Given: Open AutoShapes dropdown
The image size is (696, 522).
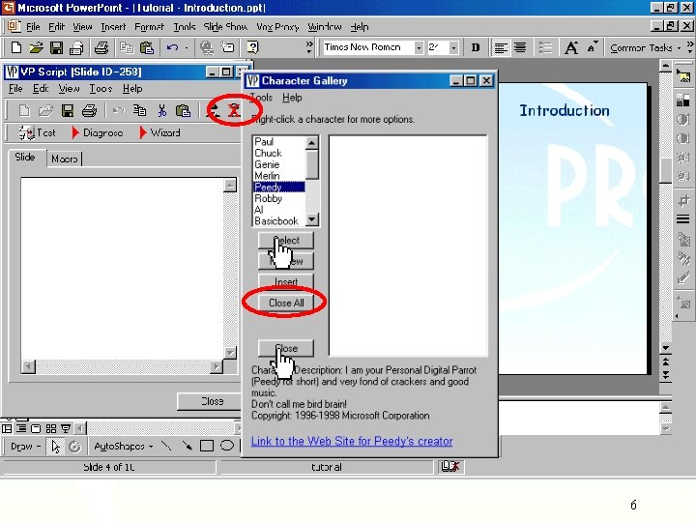Looking at the screenshot, I should tap(124, 446).
